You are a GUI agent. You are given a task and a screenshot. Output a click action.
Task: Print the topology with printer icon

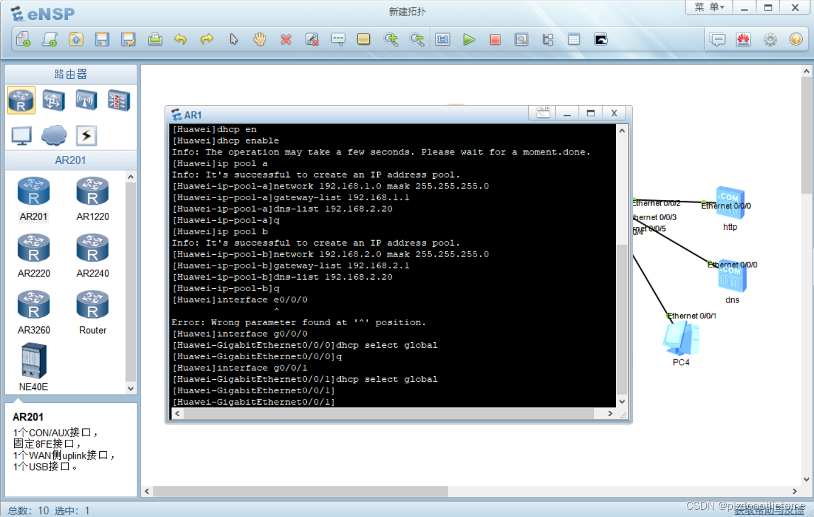point(155,39)
